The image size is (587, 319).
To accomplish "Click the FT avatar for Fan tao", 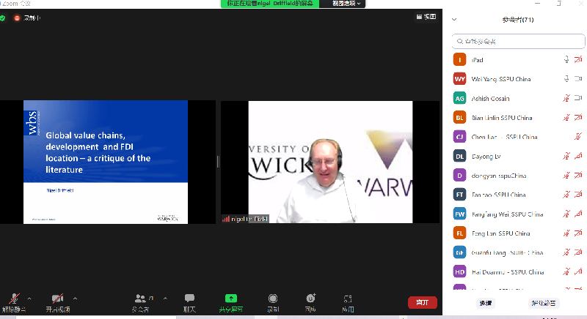I will [x=459, y=195].
